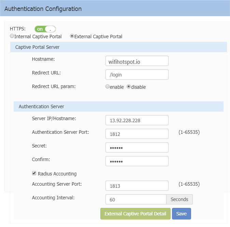Screen dimensions: 230x227
Task: Open External Captive Portal Detail
Action: (135, 214)
